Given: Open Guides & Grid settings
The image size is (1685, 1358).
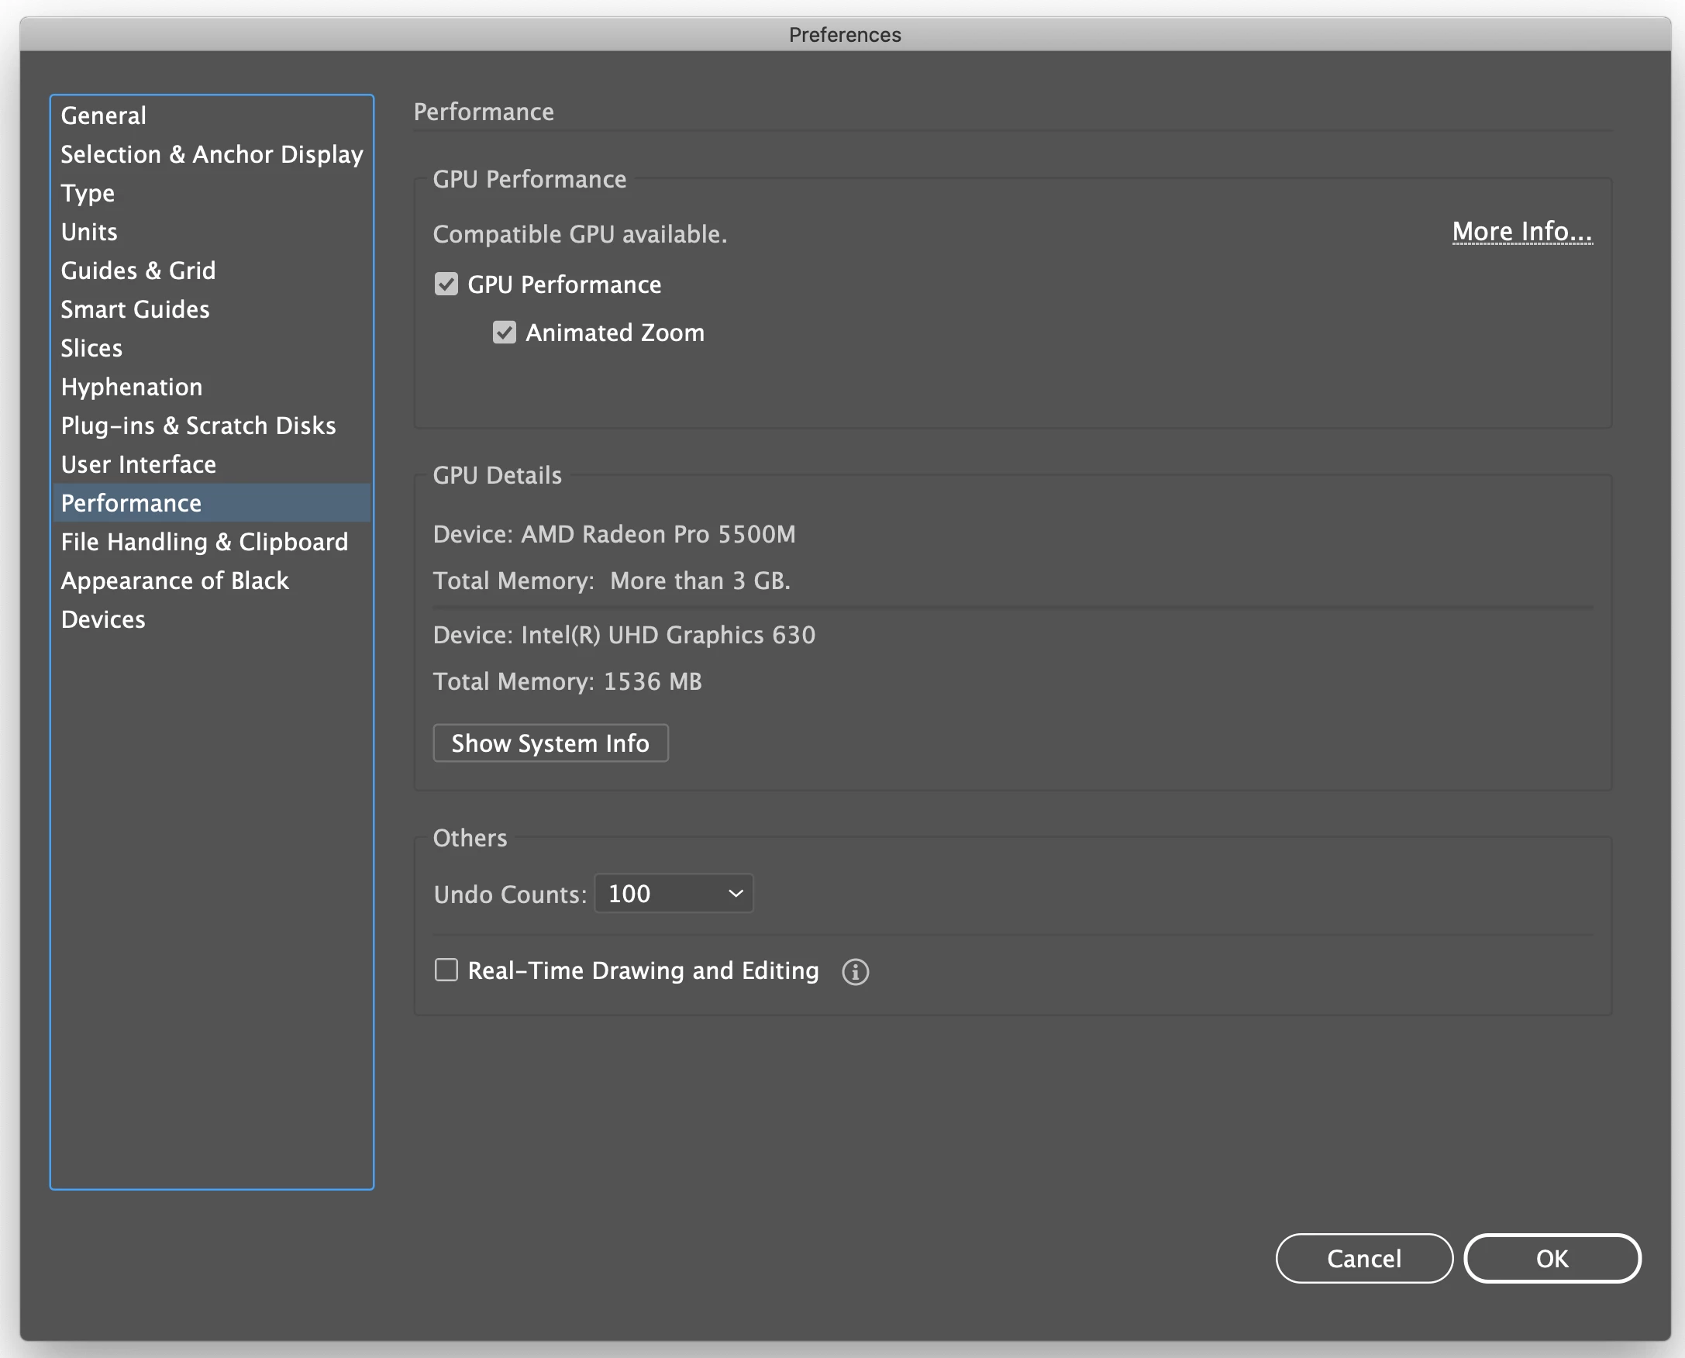Looking at the screenshot, I should tap(139, 271).
